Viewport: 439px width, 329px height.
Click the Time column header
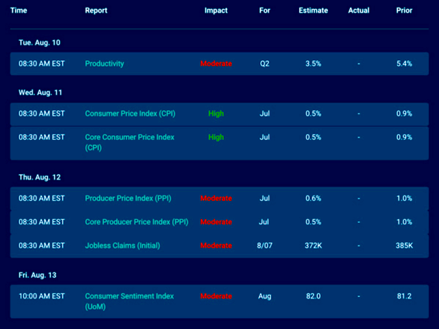click(18, 10)
